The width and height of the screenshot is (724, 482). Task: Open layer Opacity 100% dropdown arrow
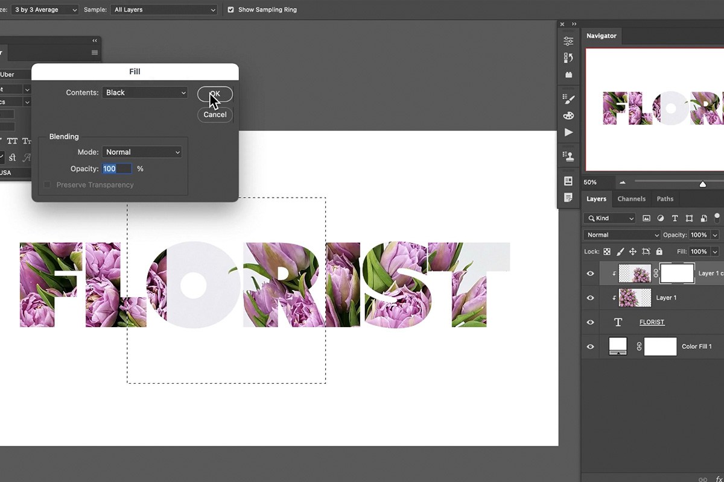[x=716, y=235]
